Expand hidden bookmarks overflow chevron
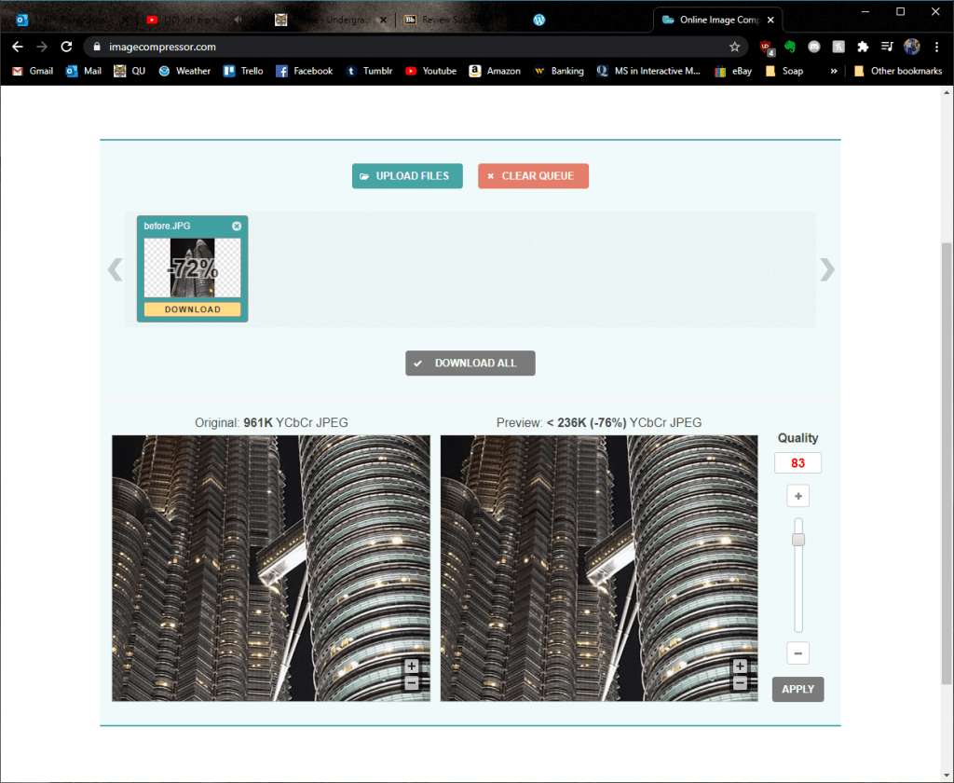Viewport: 954px width, 783px height. [833, 71]
